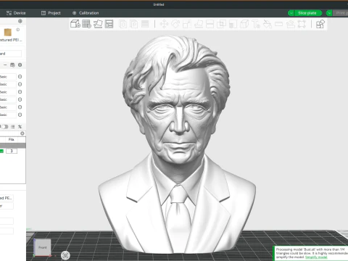
Task: Open the topmost Basic filament dropdown
Action: pyautogui.click(x=8, y=77)
